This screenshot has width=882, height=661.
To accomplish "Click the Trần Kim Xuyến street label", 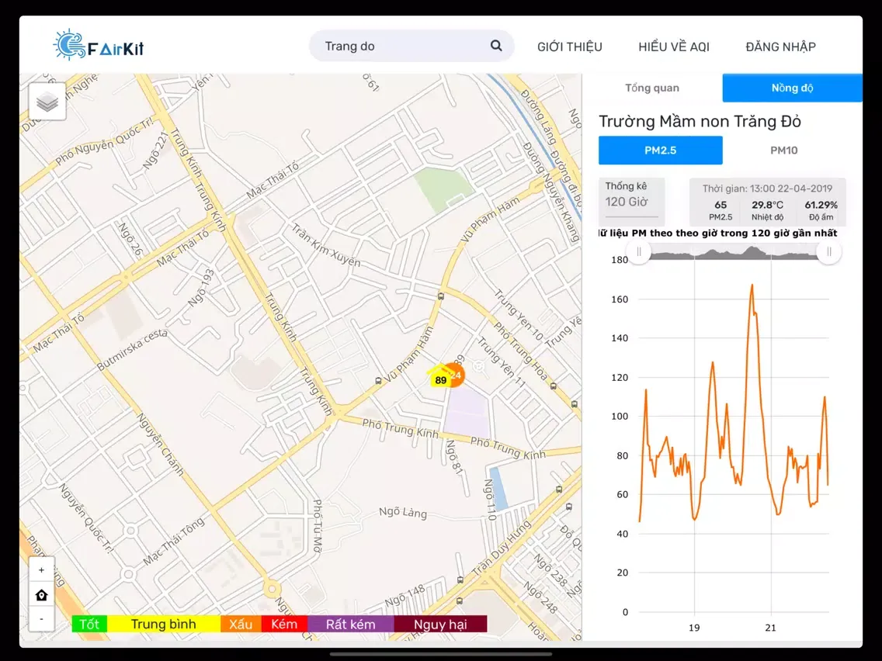I will [x=325, y=245].
